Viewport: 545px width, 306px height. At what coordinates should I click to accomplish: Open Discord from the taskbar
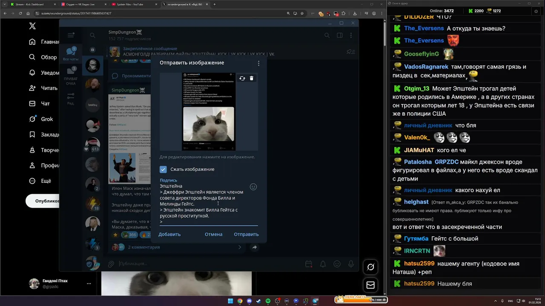point(249,301)
